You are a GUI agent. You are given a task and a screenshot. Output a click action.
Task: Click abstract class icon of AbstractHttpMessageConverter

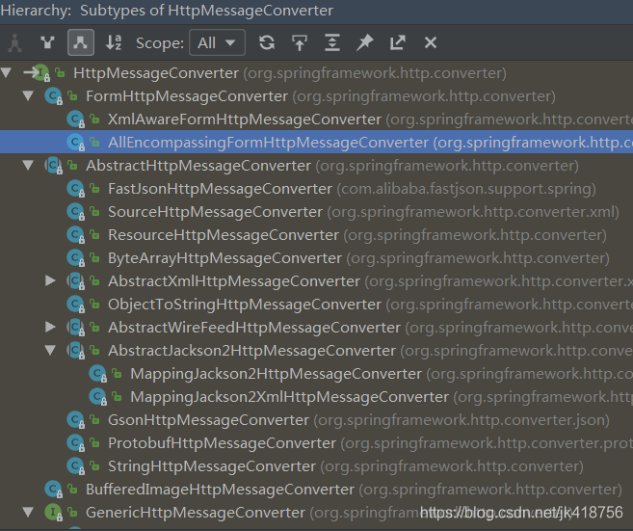click(53, 166)
